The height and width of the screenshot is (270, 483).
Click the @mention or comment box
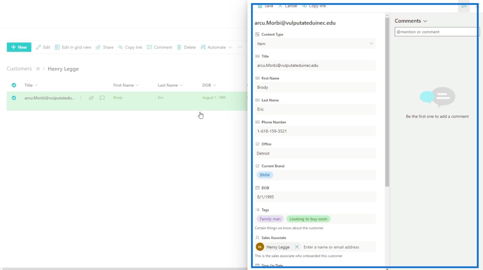pyautogui.click(x=437, y=32)
